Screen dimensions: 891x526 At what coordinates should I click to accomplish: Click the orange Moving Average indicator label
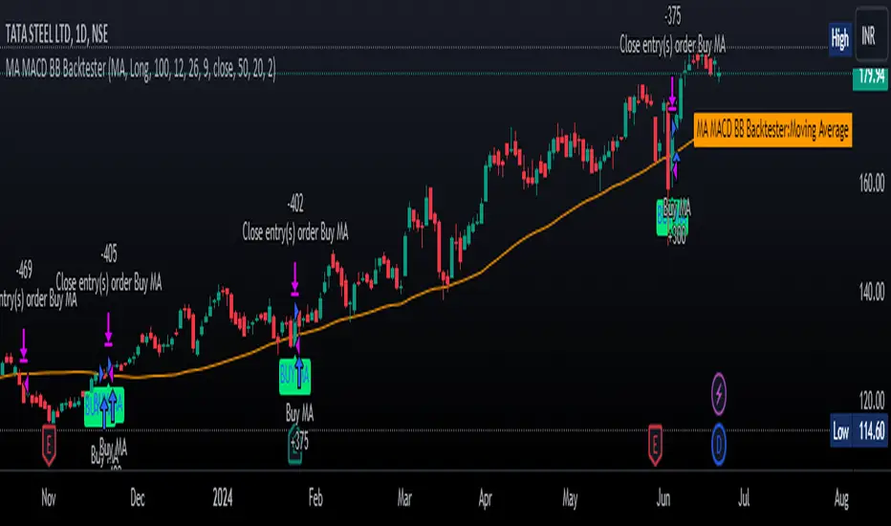(772, 130)
